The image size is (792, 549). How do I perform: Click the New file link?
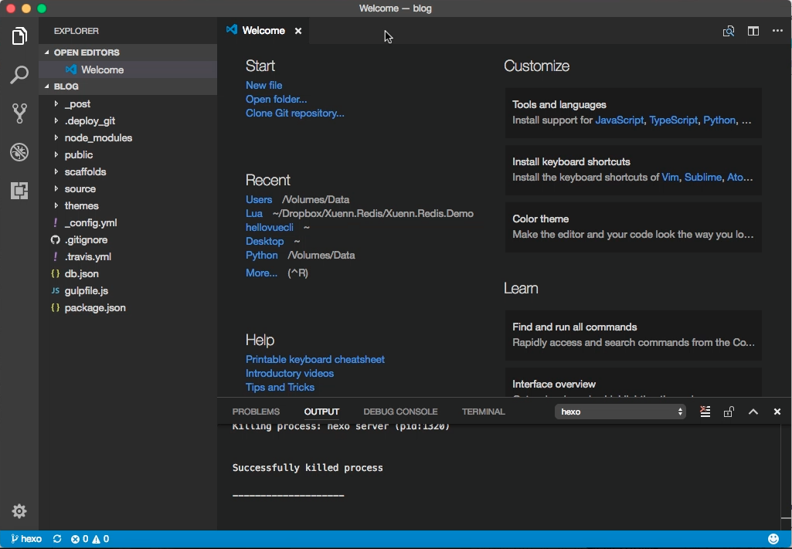click(263, 85)
